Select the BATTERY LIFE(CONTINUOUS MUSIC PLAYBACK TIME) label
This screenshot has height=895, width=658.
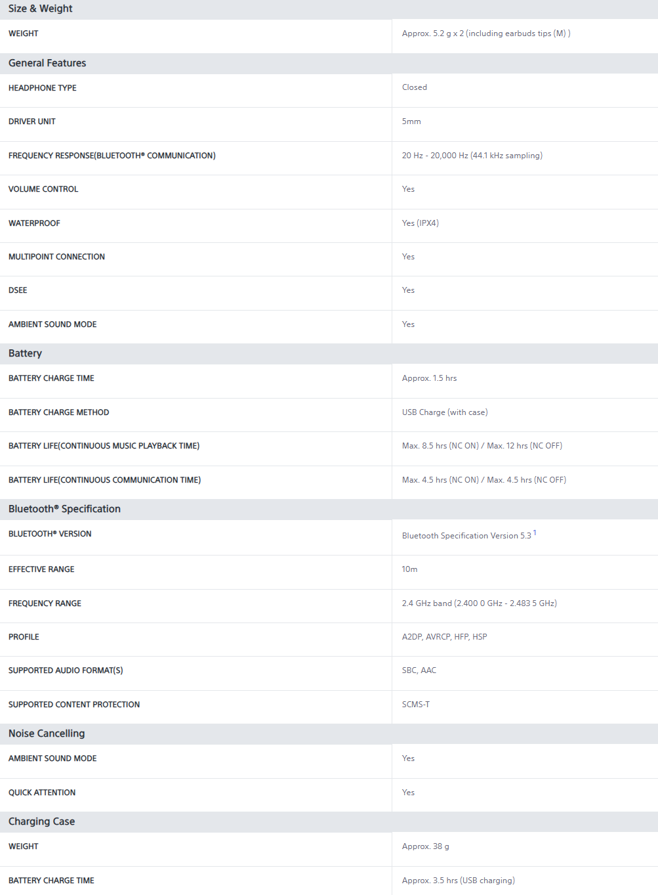click(x=104, y=446)
